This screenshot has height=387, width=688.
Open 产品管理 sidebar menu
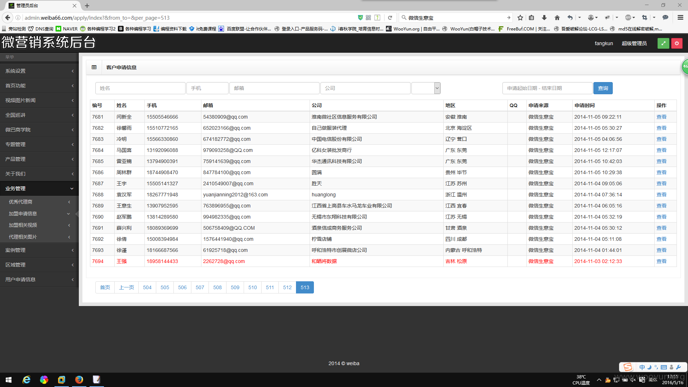point(39,159)
